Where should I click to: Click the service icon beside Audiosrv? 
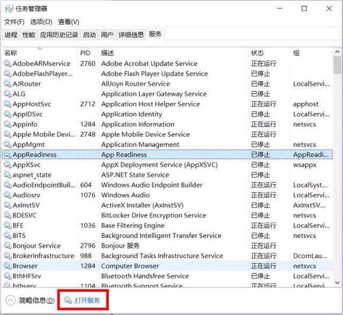[8, 195]
